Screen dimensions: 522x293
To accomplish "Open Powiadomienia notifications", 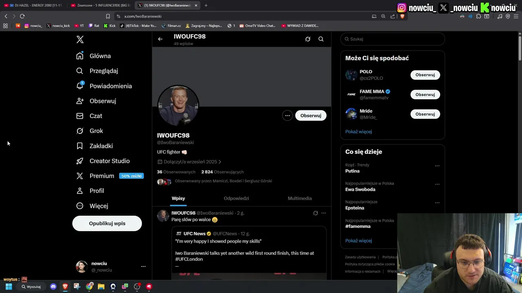I will tap(104, 86).
